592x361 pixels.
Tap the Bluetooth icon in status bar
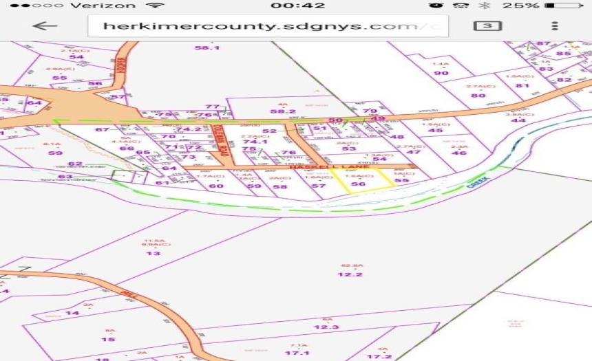click(x=484, y=6)
